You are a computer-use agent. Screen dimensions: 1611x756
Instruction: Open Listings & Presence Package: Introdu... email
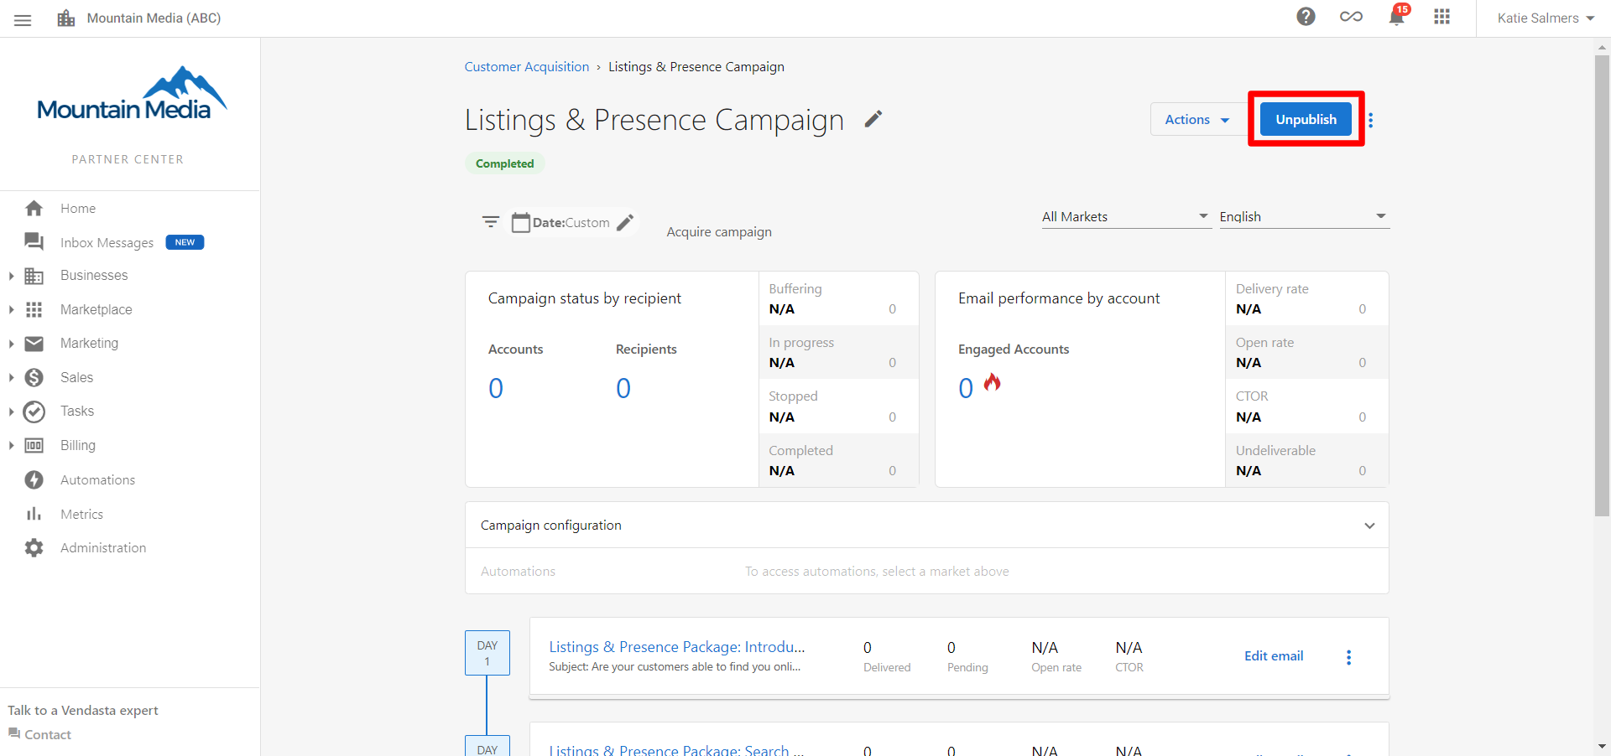coord(676,647)
